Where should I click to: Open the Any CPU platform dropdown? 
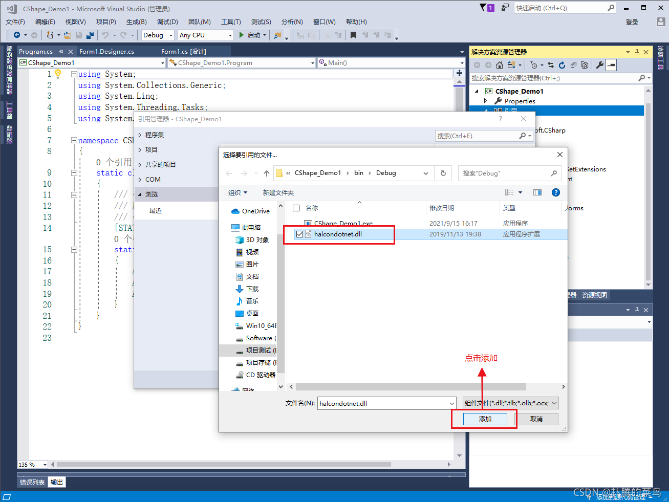tap(230, 35)
